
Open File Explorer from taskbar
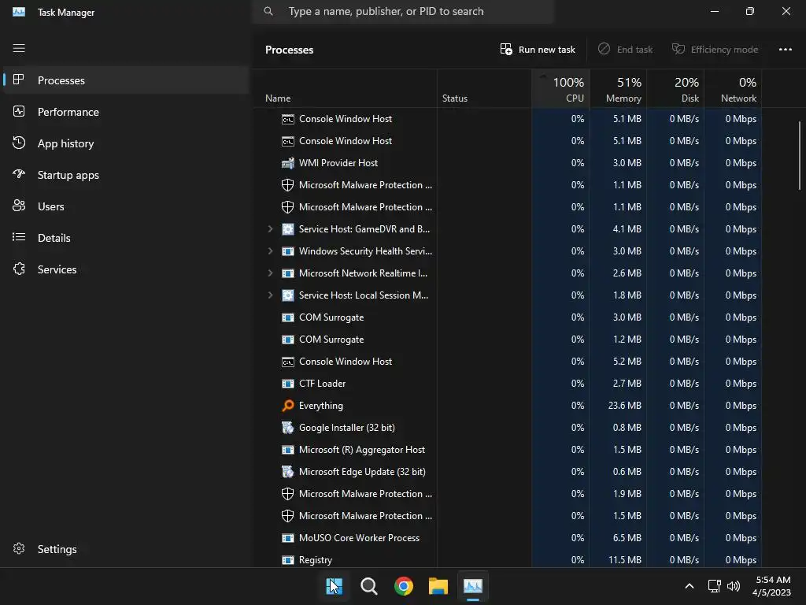[438, 586]
